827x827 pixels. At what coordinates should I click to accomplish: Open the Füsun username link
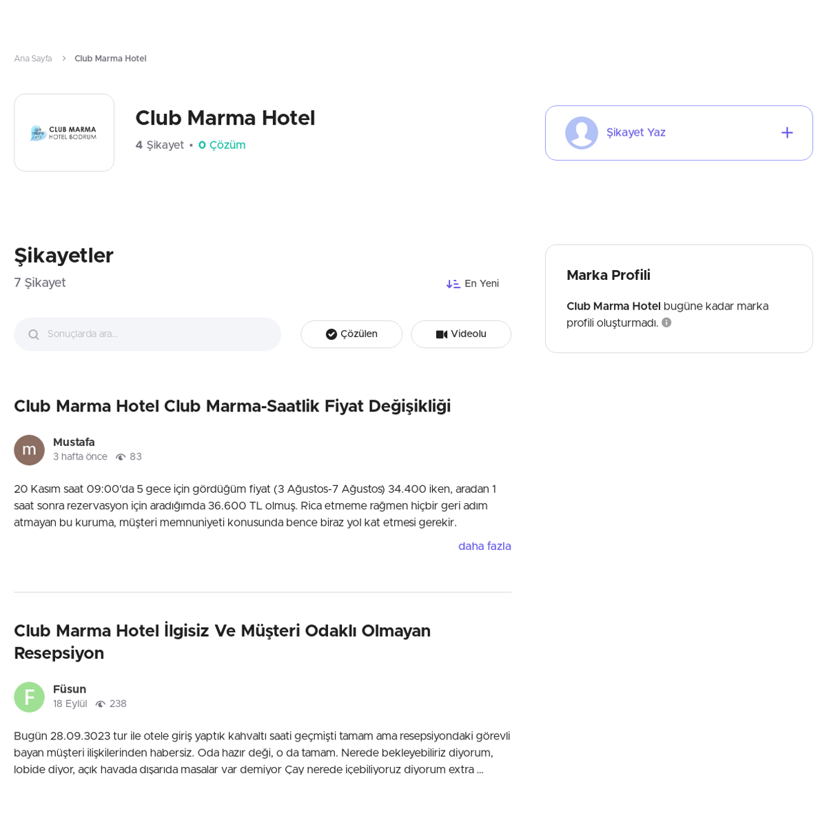click(70, 690)
